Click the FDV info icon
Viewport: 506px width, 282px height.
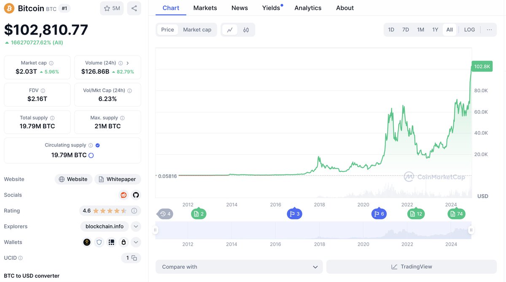click(43, 90)
